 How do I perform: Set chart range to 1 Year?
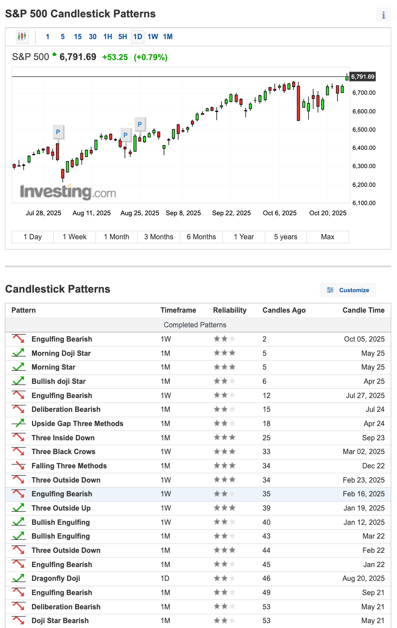243,237
